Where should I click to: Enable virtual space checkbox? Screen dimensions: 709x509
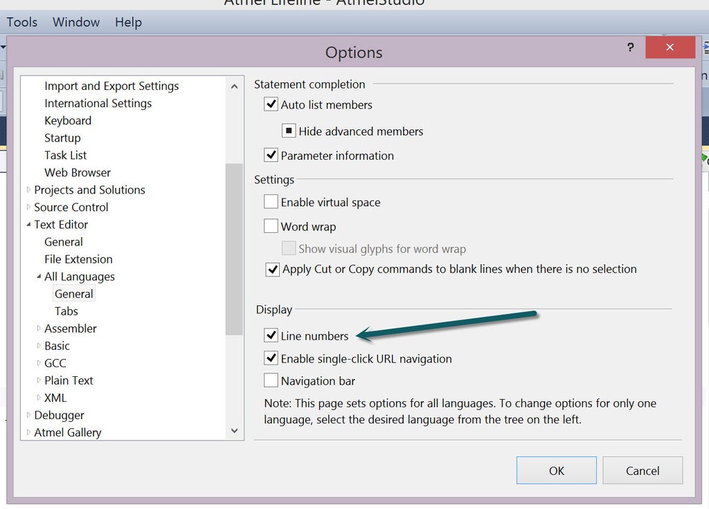point(271,201)
